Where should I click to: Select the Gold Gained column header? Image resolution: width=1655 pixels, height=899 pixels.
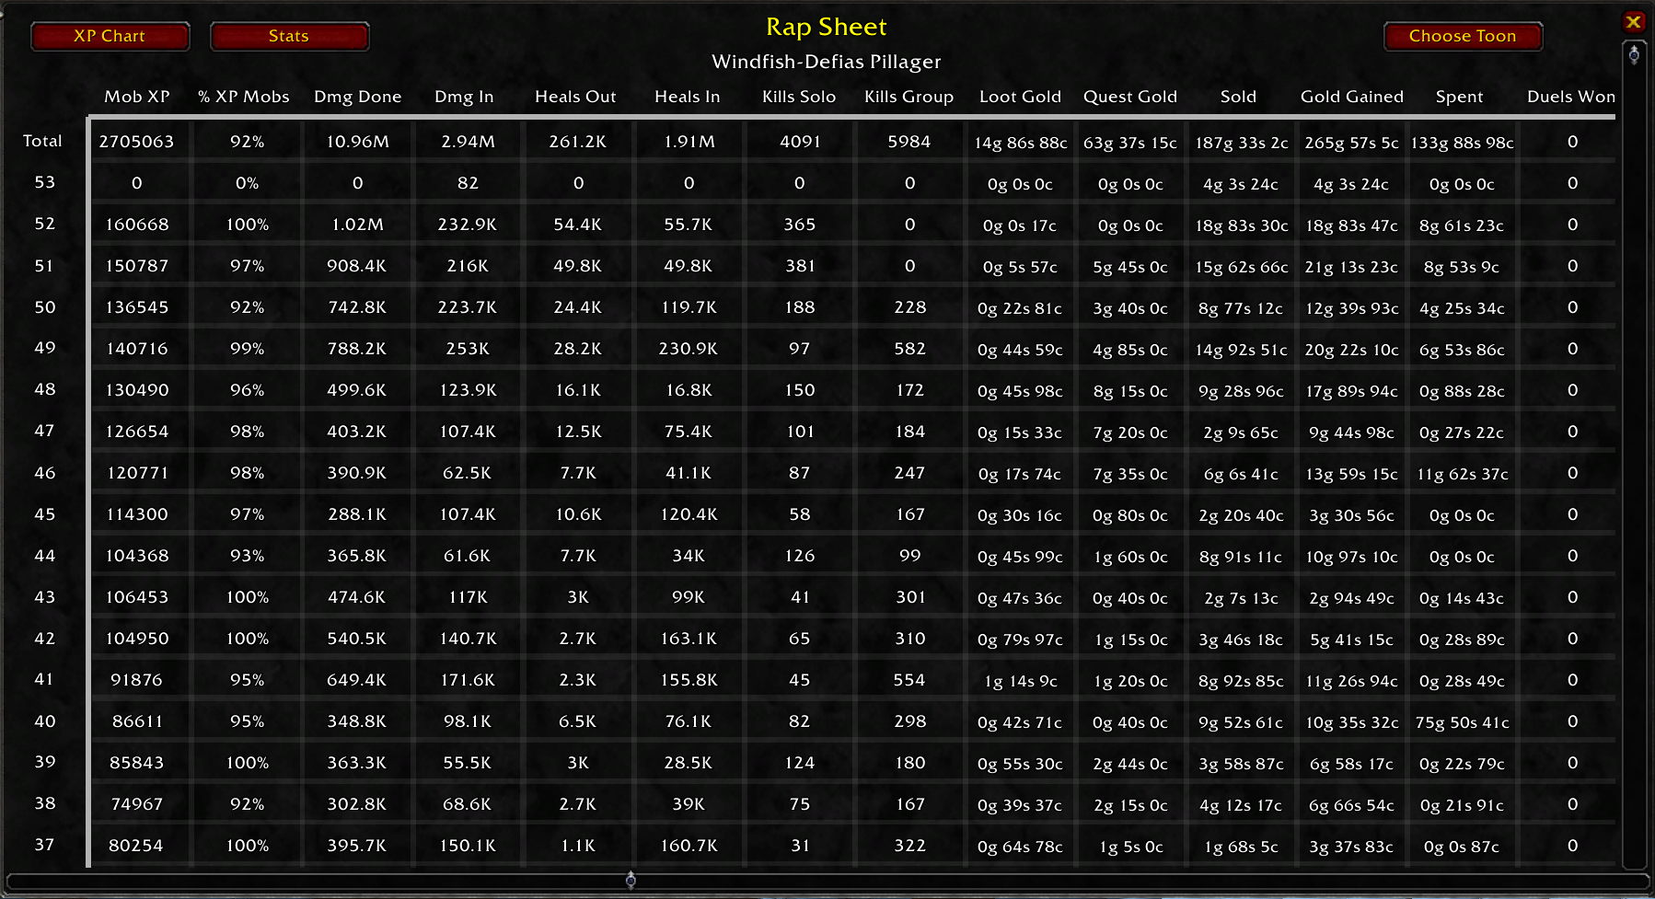coord(1352,97)
